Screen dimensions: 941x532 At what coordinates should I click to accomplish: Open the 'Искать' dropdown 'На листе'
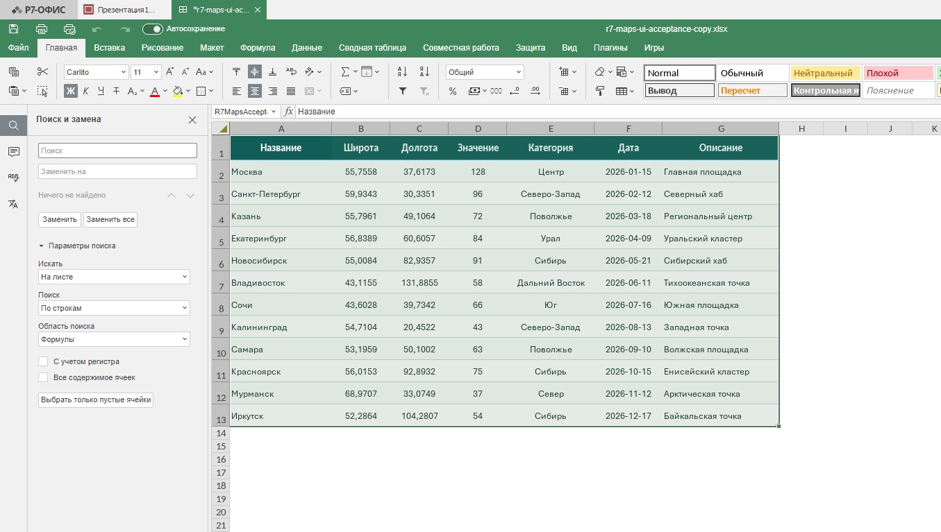114,277
